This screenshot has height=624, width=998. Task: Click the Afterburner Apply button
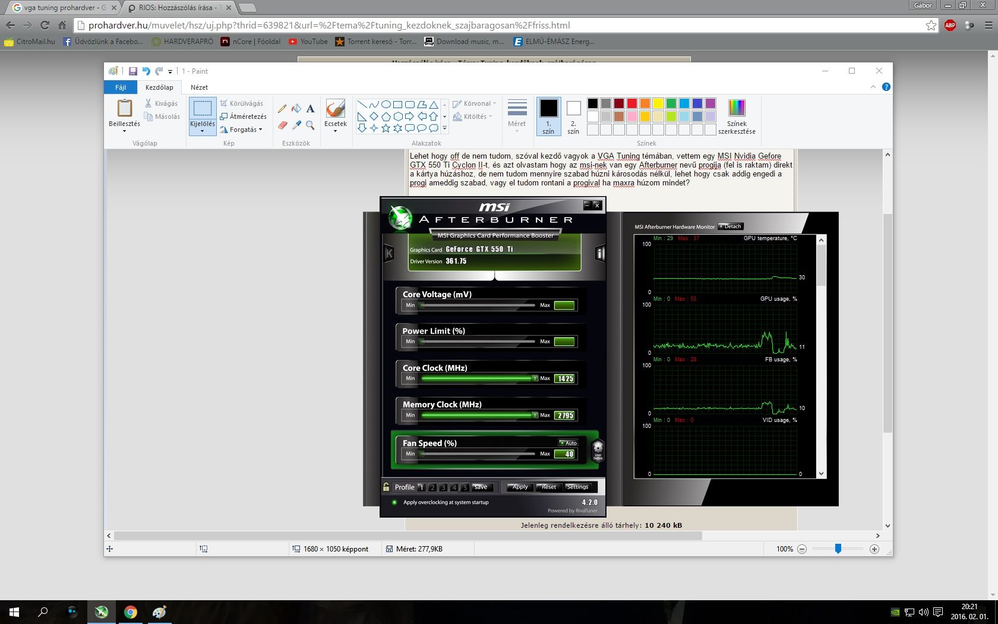coord(520,487)
